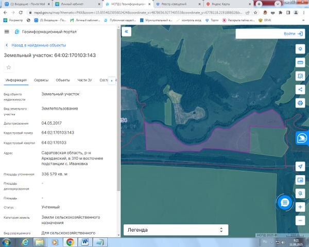Image resolution: width=309 pixels, height=247 pixels.
Task: Open Internet Explorer from taskbar
Action: (x=25, y=242)
